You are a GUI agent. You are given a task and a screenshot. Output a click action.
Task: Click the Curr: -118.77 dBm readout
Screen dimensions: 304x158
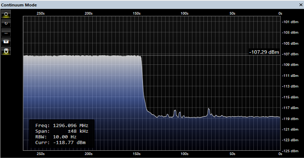(x=60, y=143)
